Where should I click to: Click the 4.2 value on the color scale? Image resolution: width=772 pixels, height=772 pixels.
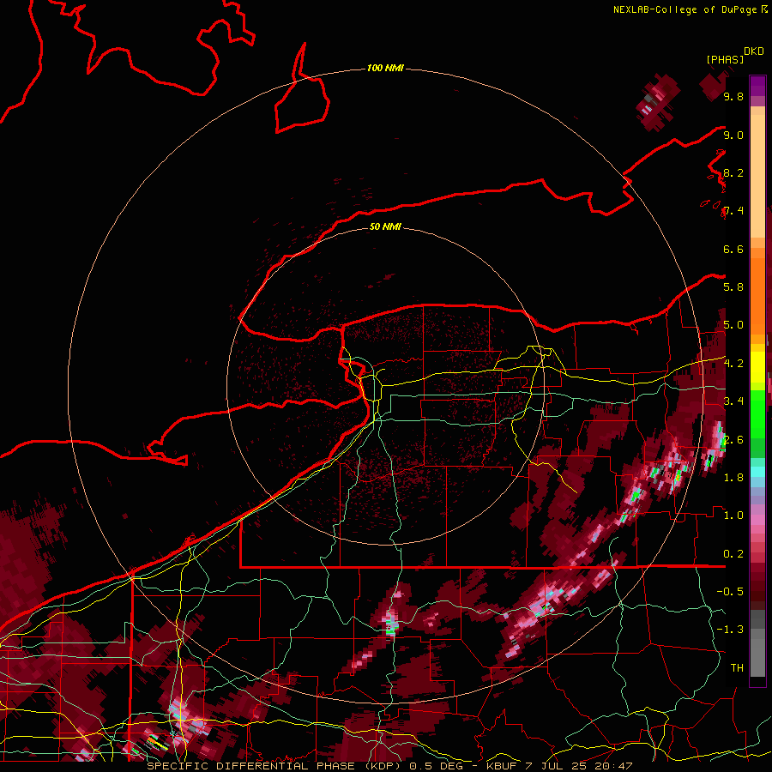pyautogui.click(x=733, y=364)
